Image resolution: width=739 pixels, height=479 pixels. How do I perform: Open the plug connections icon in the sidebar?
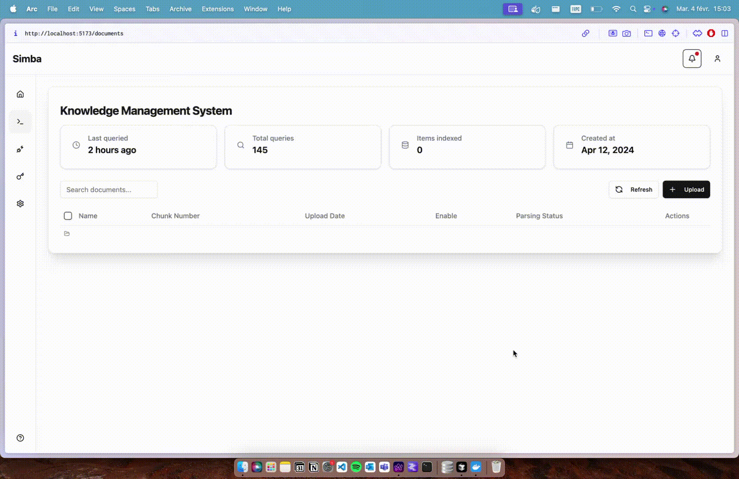click(x=20, y=149)
